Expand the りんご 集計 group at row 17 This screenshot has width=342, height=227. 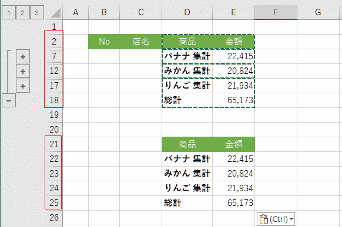click(x=23, y=86)
